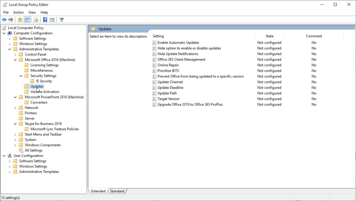356x201 pixels.
Task: Toggle the console tree pane icon
Action: point(27,20)
